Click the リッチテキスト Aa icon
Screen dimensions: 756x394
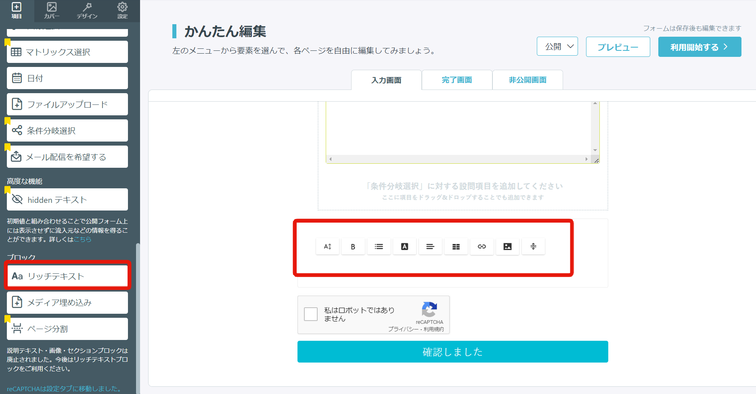click(x=17, y=276)
